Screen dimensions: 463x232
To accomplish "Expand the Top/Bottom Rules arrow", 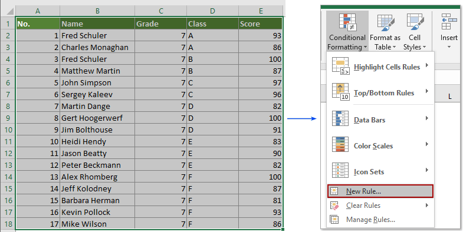I will pyautogui.click(x=427, y=91).
